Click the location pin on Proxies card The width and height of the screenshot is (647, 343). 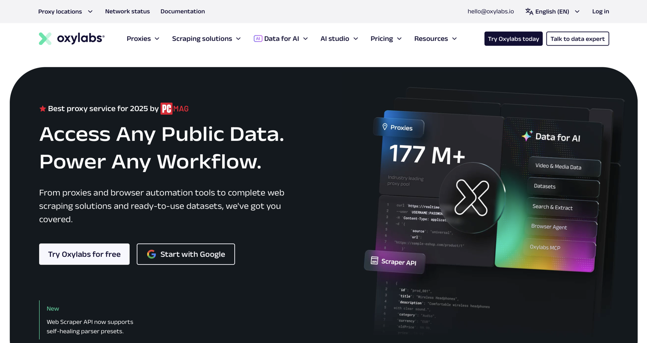385,127
